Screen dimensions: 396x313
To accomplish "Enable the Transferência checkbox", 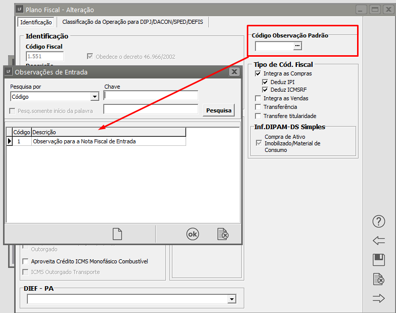I will tap(258, 107).
